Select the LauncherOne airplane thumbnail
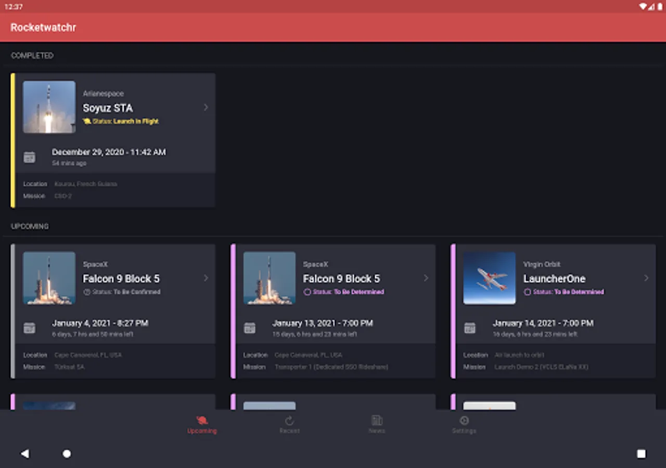This screenshot has height=468, width=666. point(490,278)
